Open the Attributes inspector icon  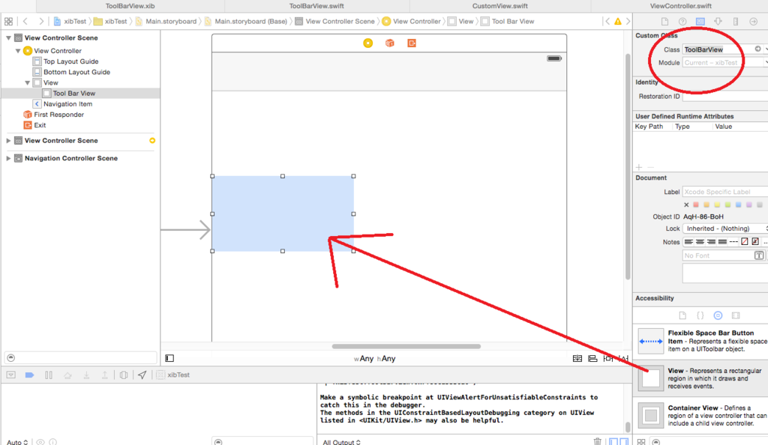(x=718, y=22)
